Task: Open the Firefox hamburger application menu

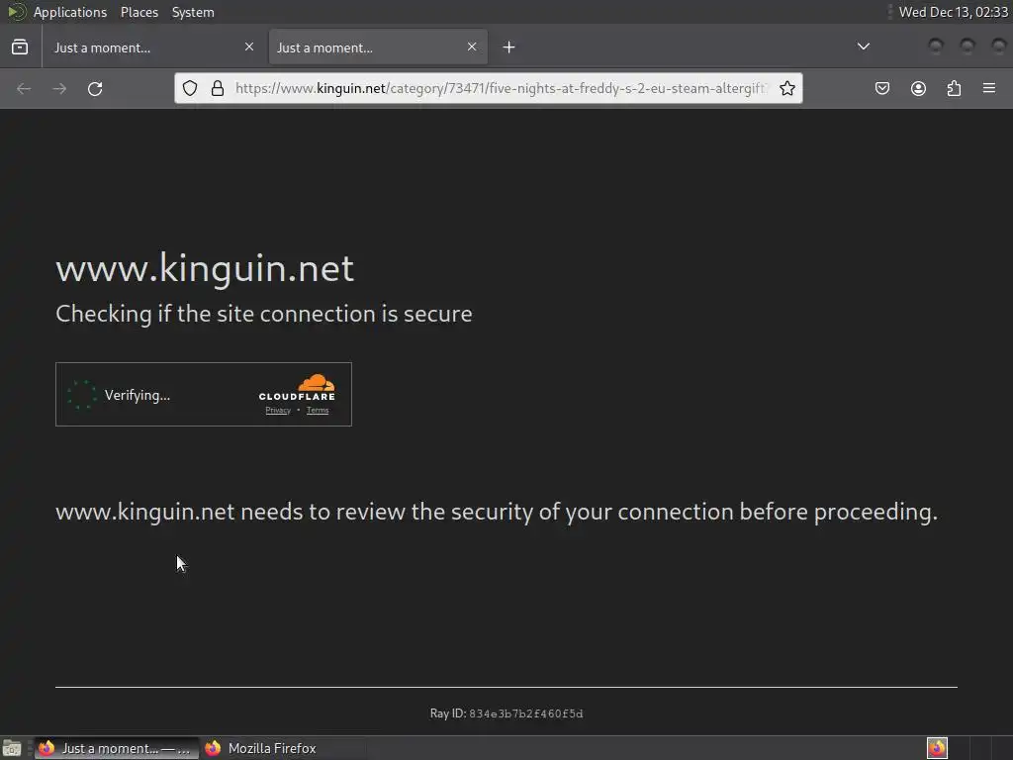Action: tap(989, 88)
